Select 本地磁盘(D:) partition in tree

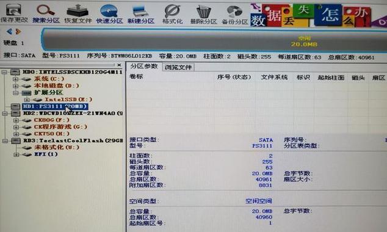coord(57,86)
